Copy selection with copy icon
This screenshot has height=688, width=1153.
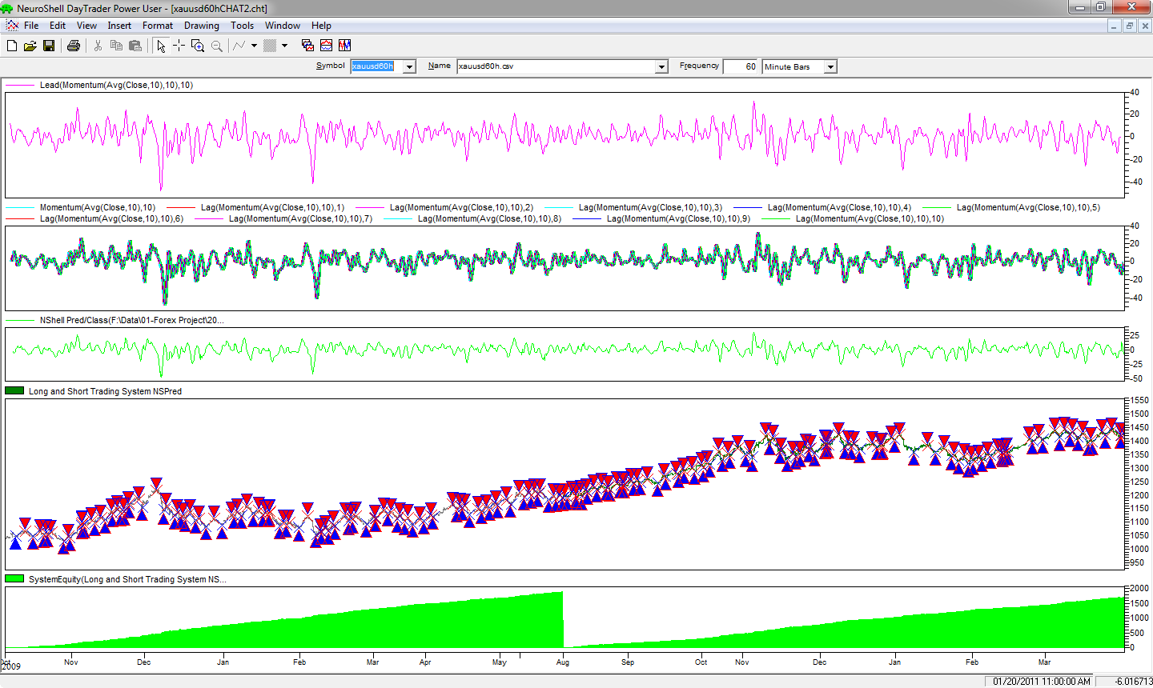pyautogui.click(x=116, y=46)
